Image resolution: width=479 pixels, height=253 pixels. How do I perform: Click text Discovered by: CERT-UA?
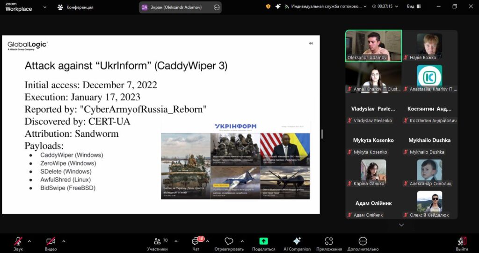77,121
